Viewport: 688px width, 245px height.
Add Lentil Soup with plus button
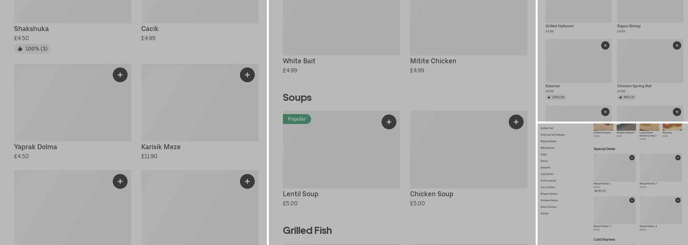pos(389,122)
